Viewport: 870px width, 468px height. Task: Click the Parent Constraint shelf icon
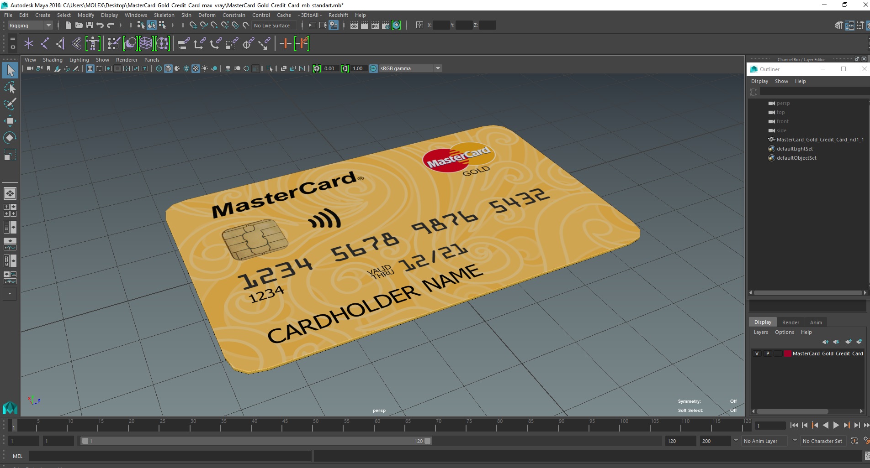point(183,44)
